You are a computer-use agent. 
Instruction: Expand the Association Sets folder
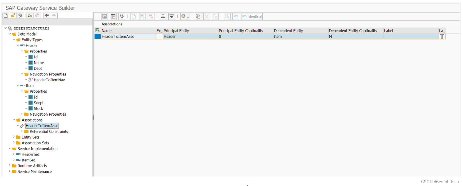pyautogui.click(x=14, y=143)
